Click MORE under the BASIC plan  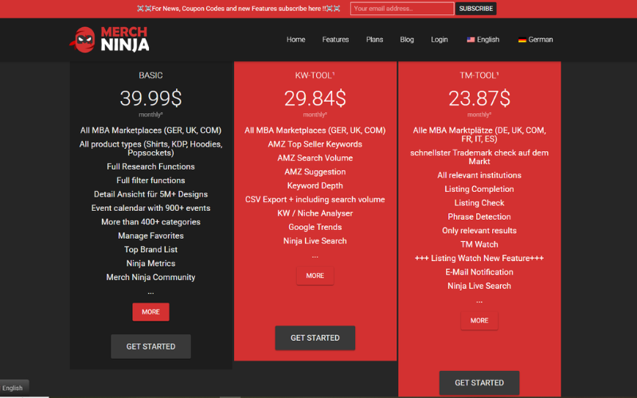(150, 312)
